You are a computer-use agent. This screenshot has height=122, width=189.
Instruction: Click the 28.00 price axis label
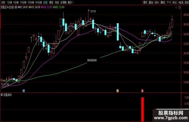click(x=186, y=15)
